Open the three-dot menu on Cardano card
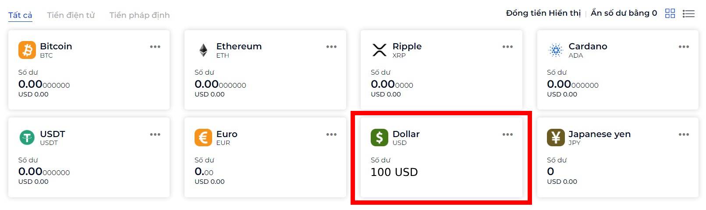The height and width of the screenshot is (210, 706). (x=684, y=47)
